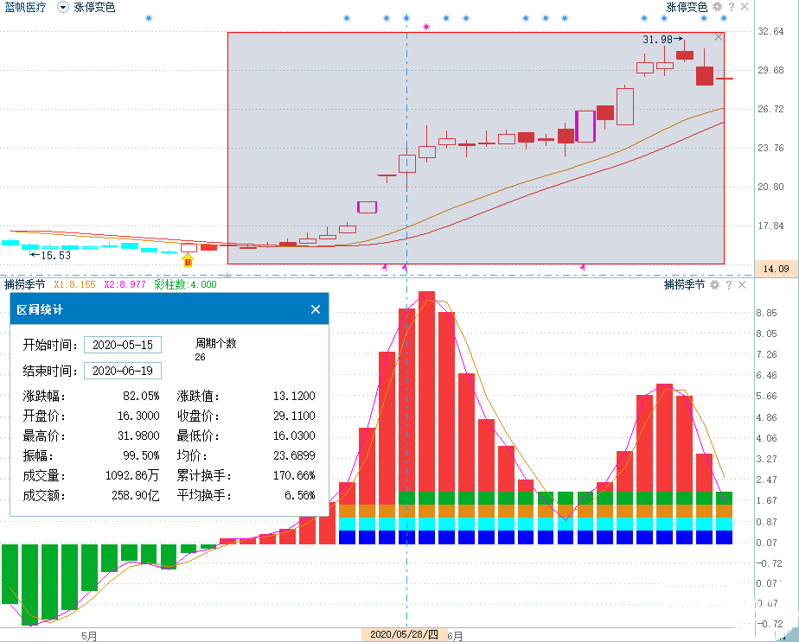Click the 区间统计 dialog title bar

click(x=169, y=309)
